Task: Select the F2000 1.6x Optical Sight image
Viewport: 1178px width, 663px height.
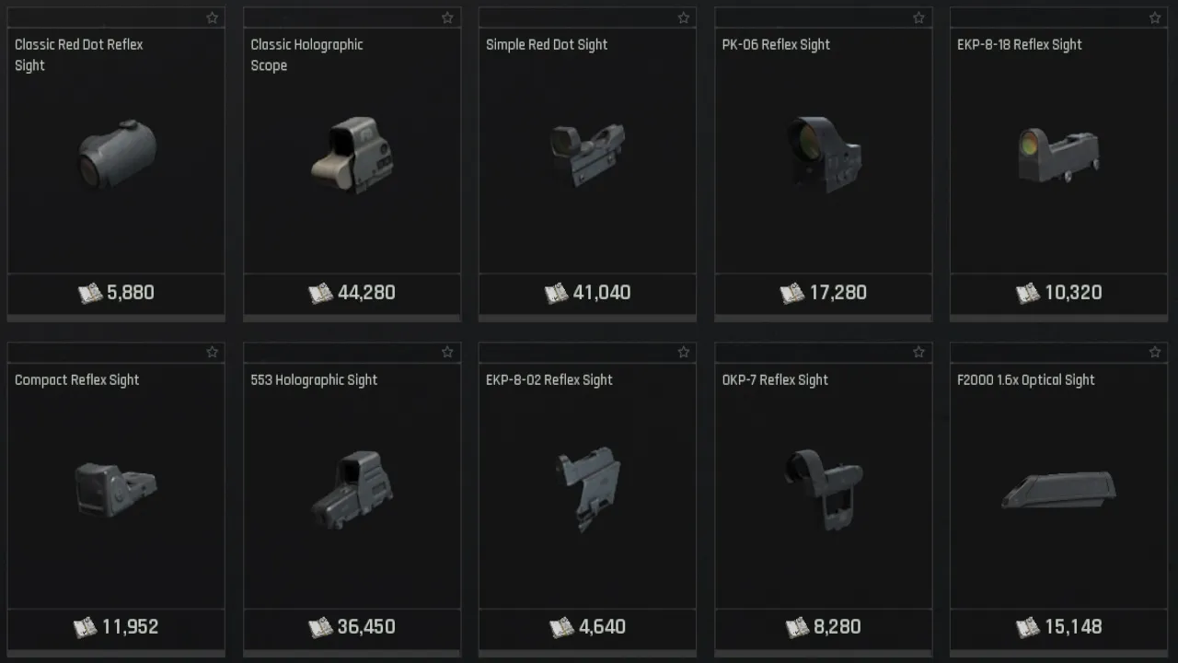Action: tap(1058, 490)
